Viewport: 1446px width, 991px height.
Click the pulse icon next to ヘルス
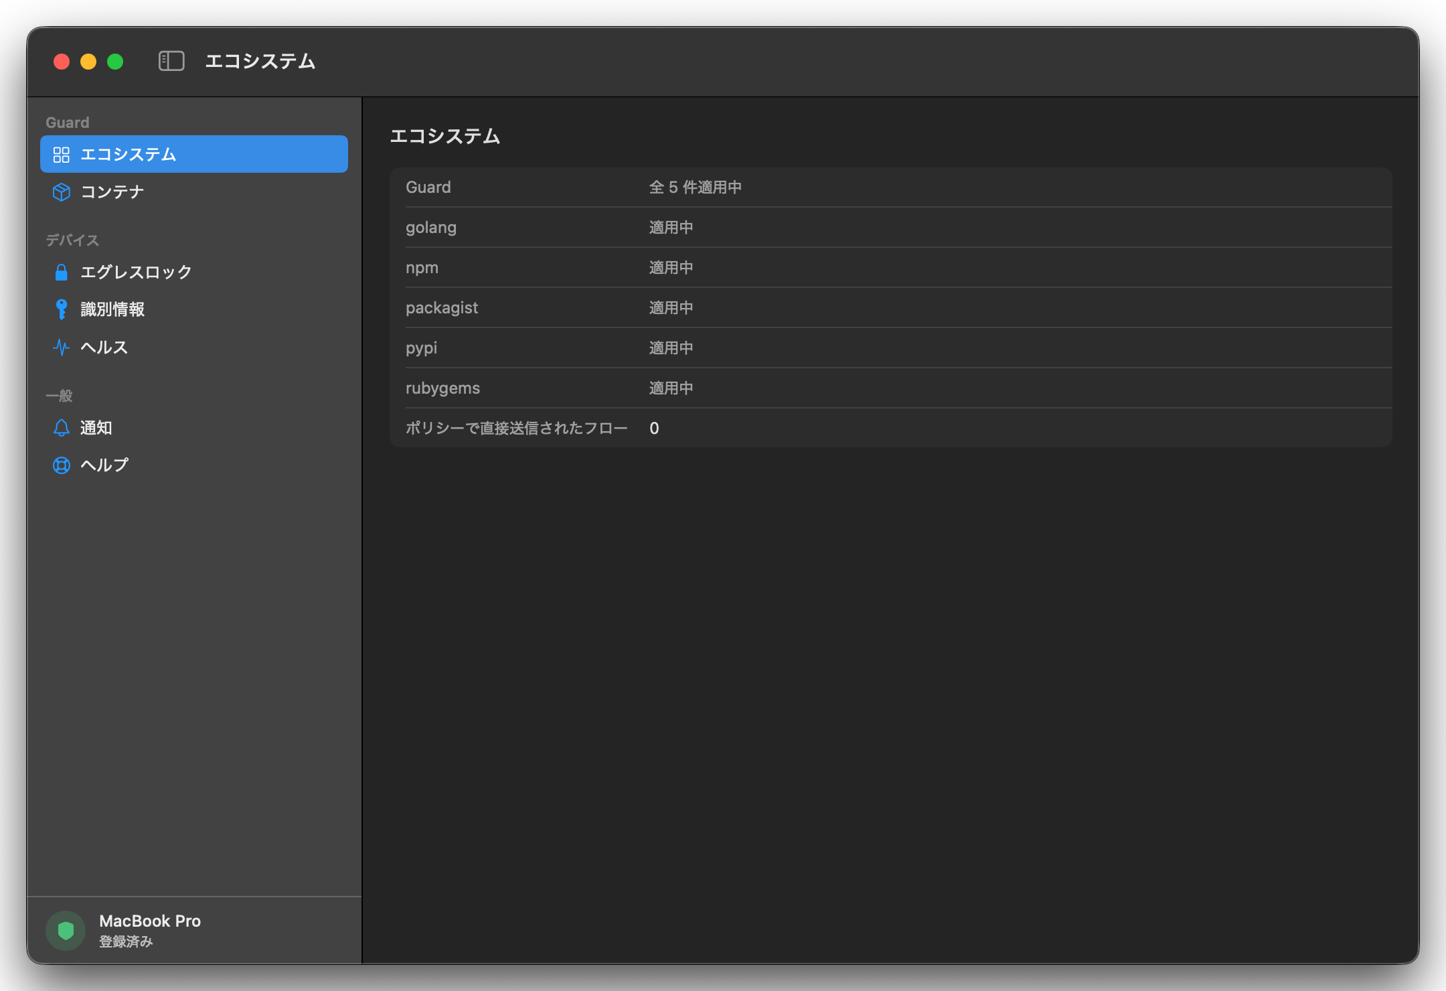coord(62,347)
